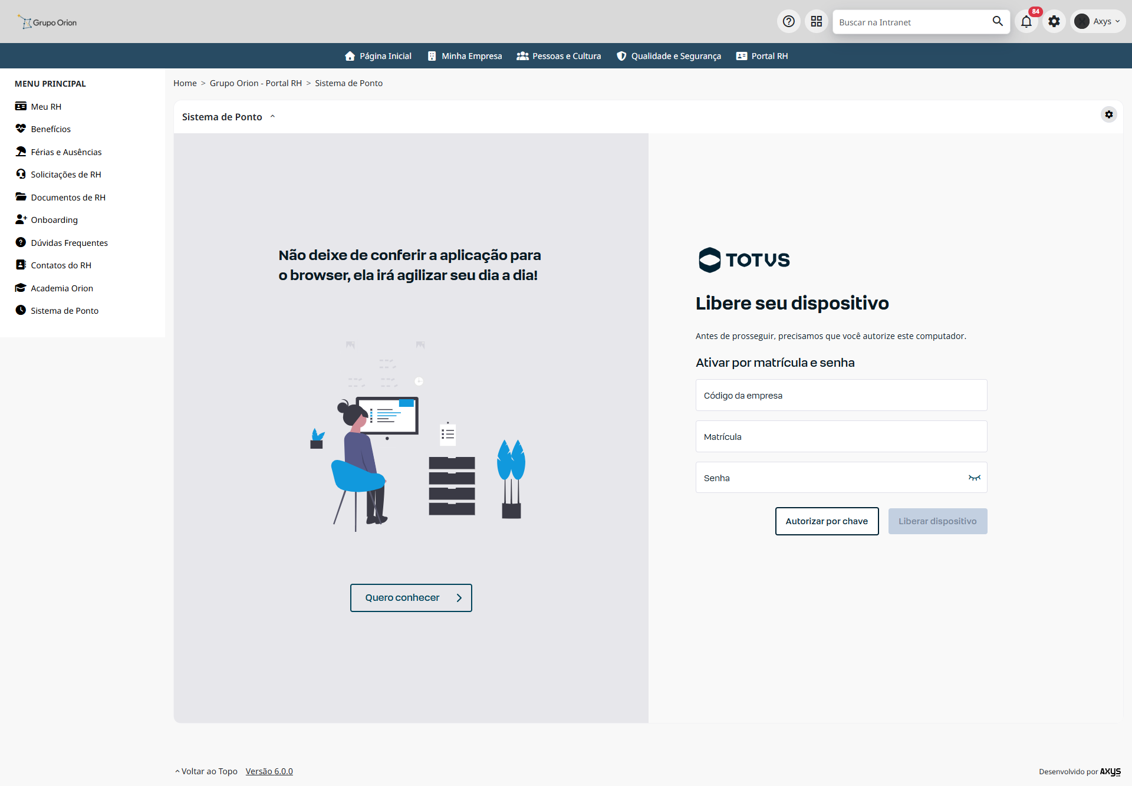The height and width of the screenshot is (786, 1132).
Task: Open the Sistema de Ponto panel gear
Action: [1109, 114]
